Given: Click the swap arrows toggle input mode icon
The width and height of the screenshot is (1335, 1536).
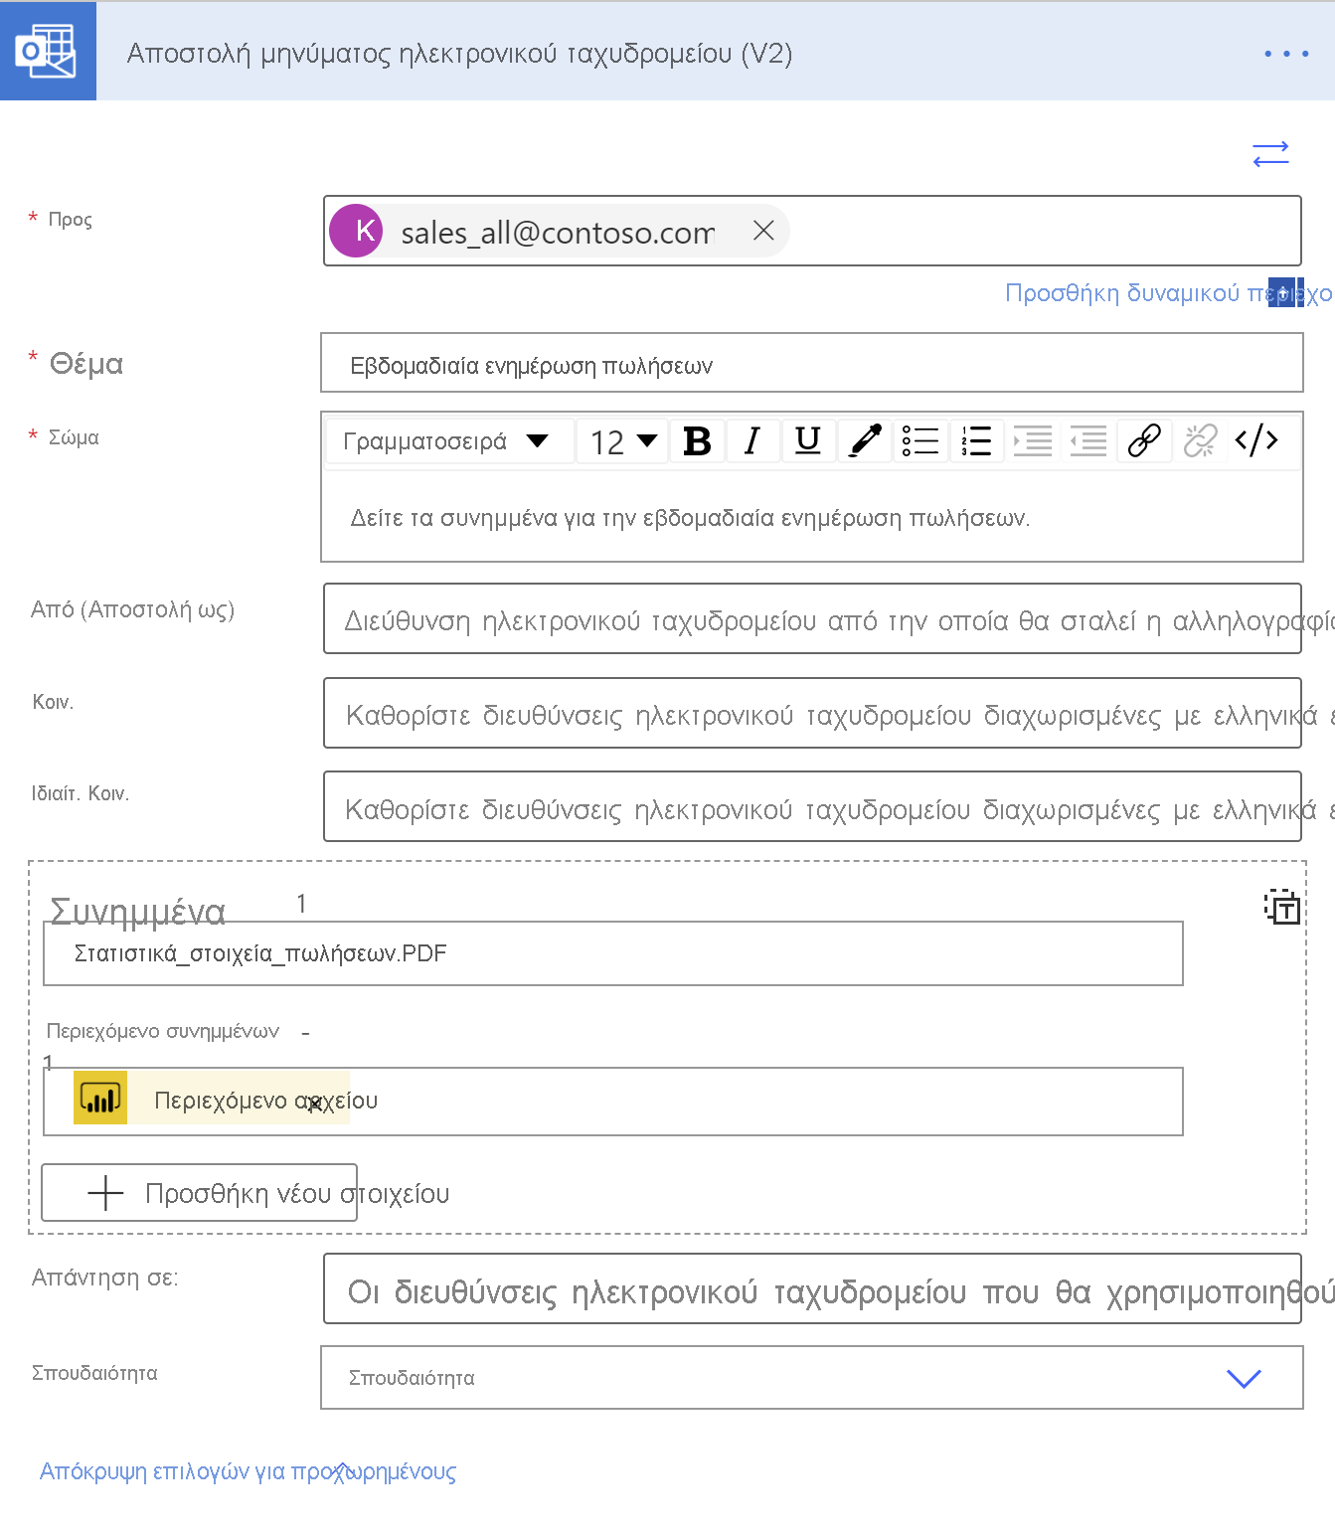Looking at the screenshot, I should point(1270,154).
